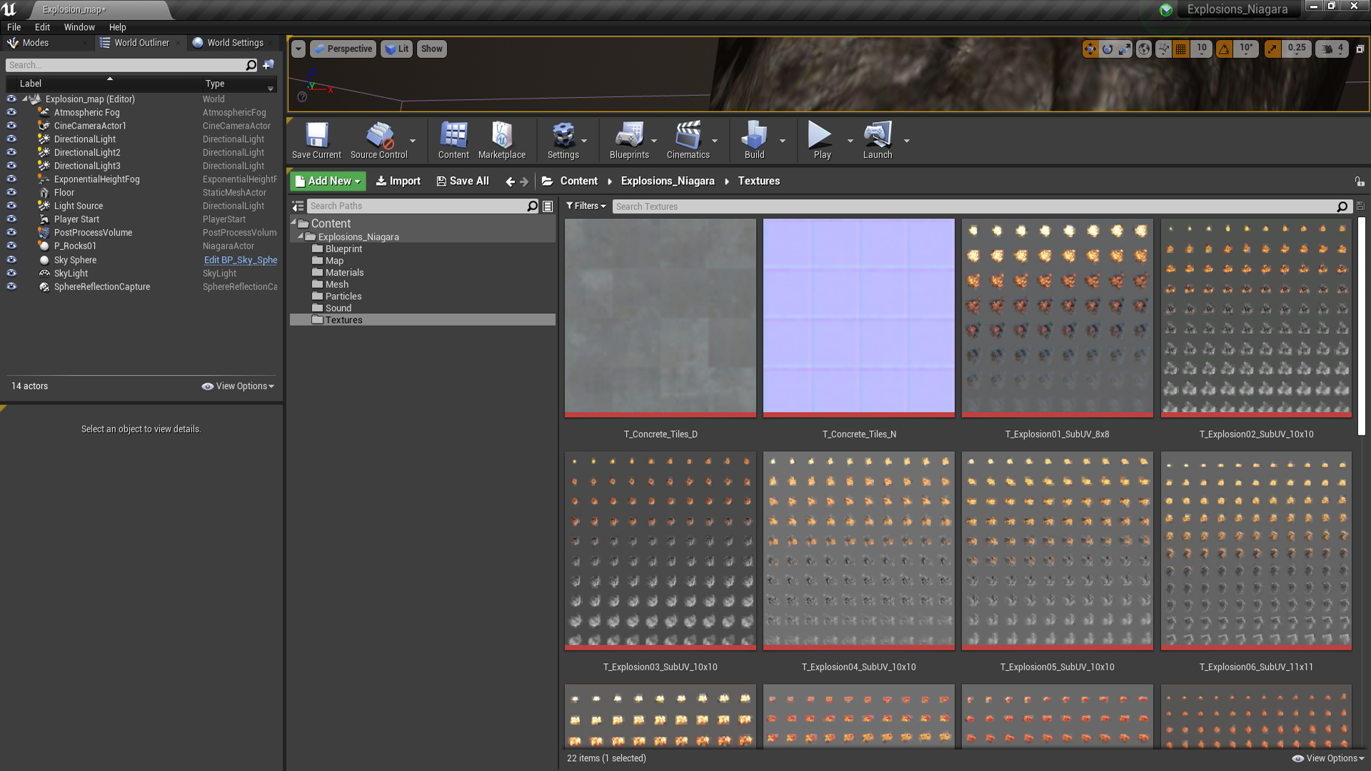
Task: Open Edit BP_Sky_Sphere link
Action: [x=240, y=260]
